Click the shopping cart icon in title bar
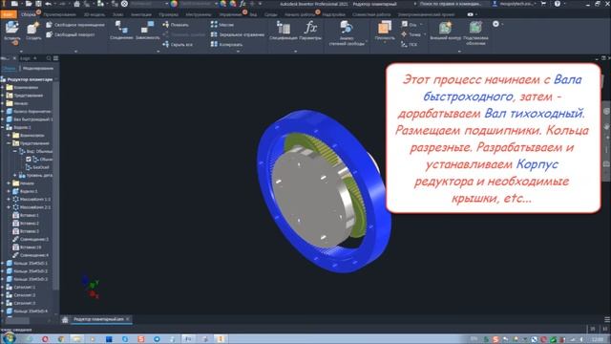 (543, 4)
